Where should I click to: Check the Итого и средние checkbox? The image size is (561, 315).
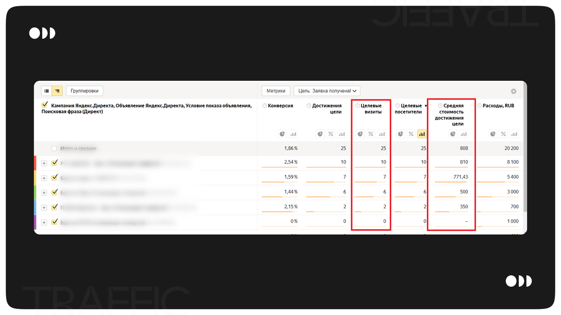[x=54, y=148]
